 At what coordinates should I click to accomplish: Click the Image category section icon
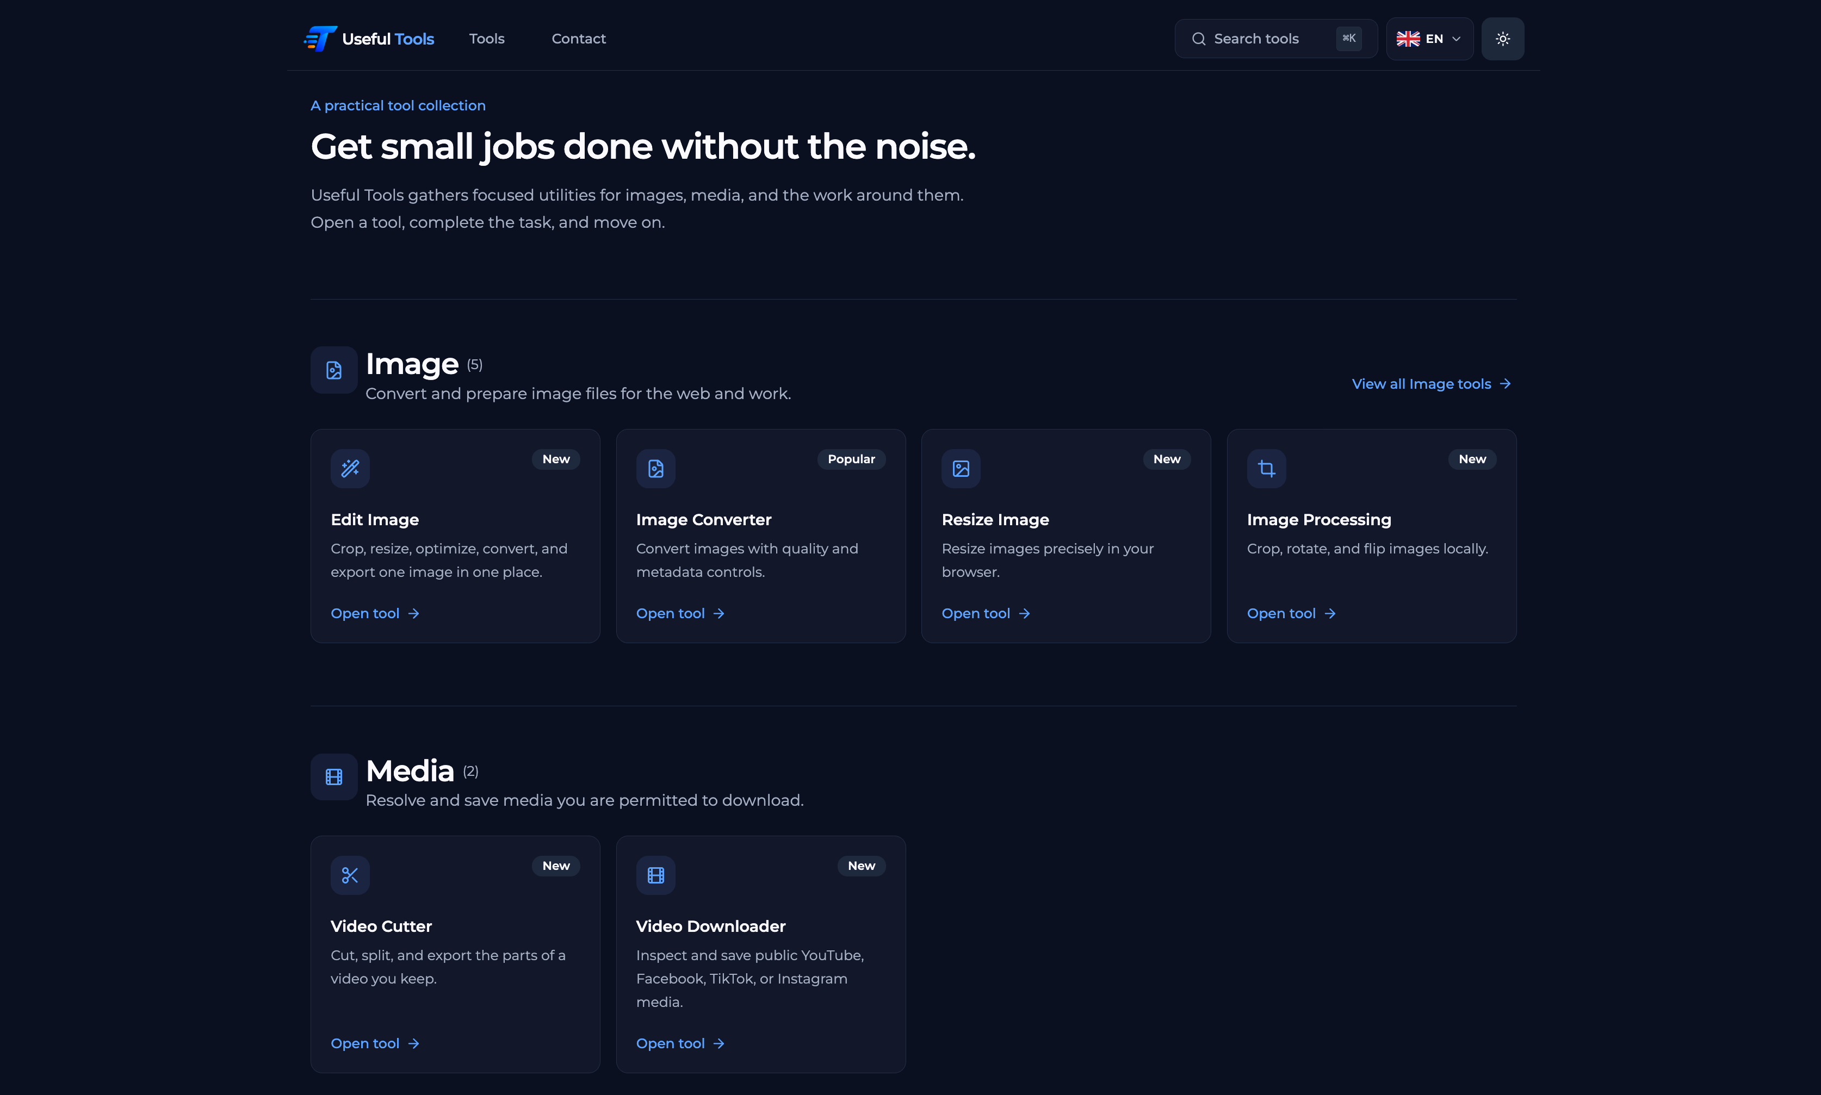coord(333,370)
